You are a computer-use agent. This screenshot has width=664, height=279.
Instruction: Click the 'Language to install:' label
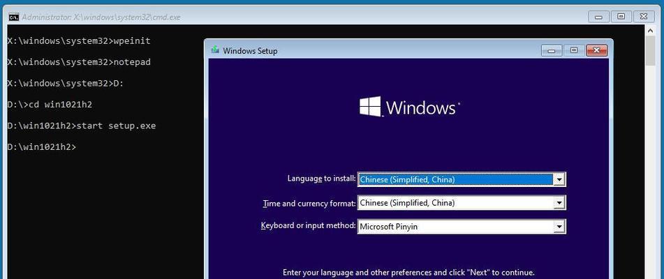click(x=321, y=179)
